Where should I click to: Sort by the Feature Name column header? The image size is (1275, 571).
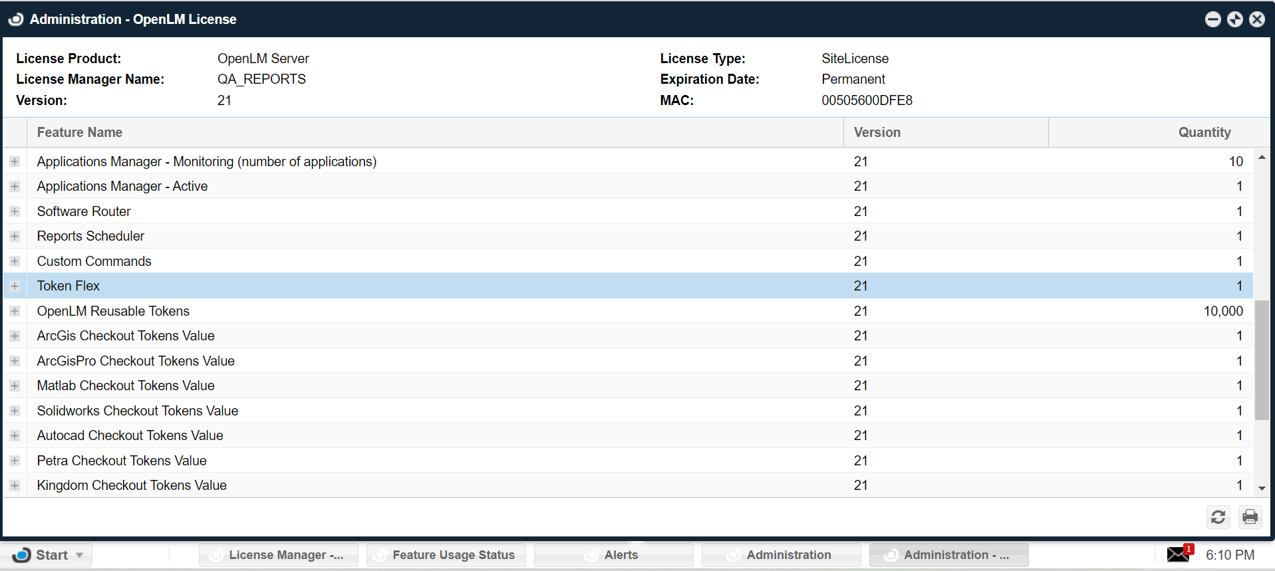(80, 132)
